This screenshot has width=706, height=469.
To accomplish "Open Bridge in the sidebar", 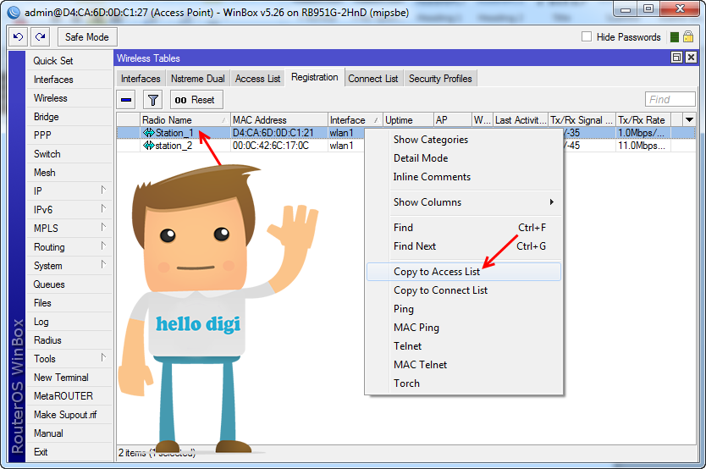I will pos(69,117).
